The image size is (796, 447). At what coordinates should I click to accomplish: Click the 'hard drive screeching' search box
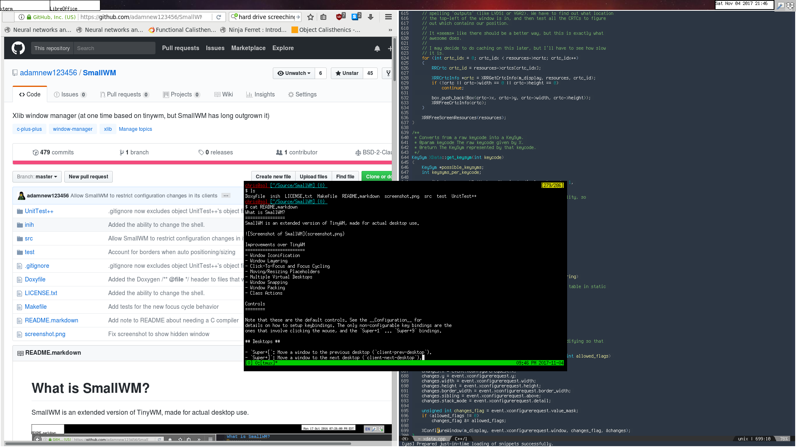click(266, 17)
